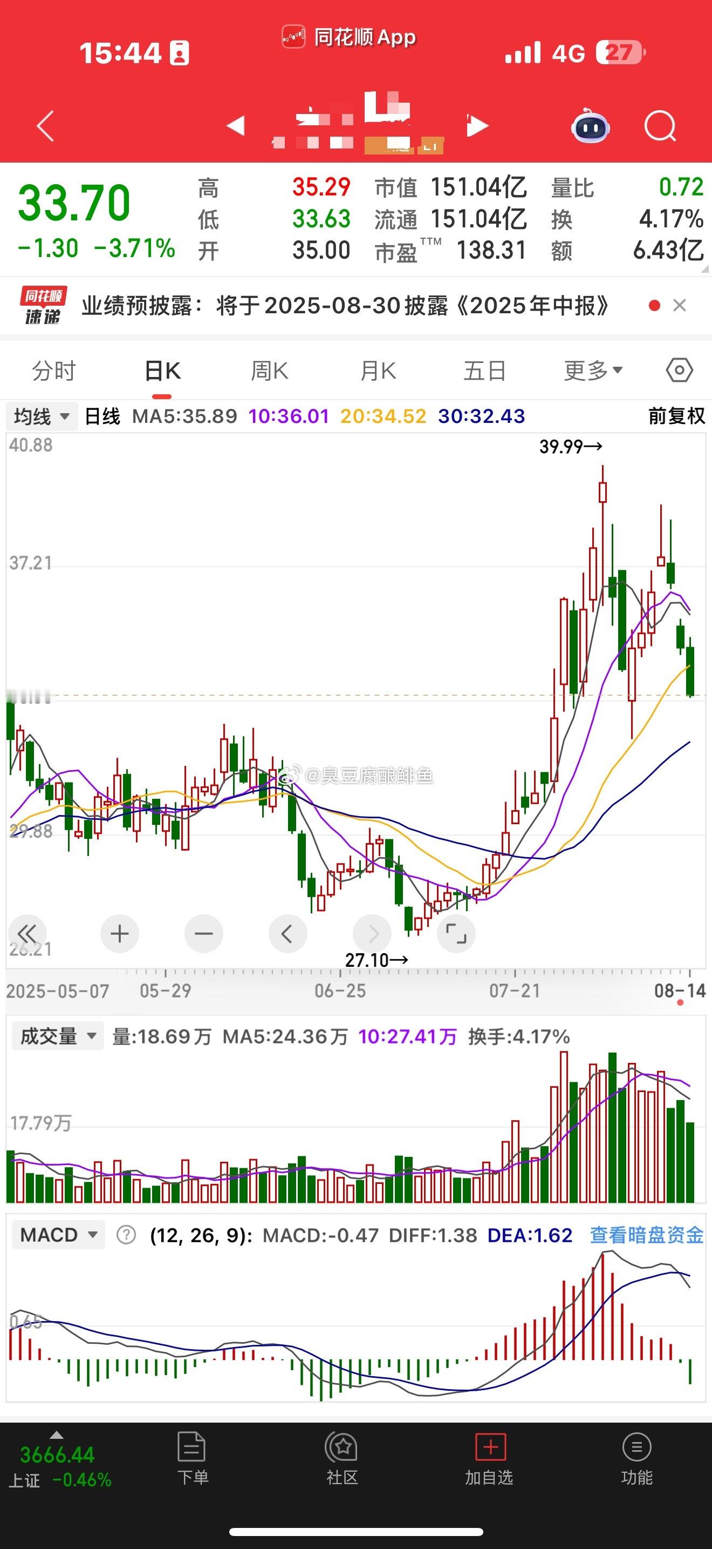Tap the 额 6.43亿 value
Screen dimensions: 712x1549
pos(669,250)
